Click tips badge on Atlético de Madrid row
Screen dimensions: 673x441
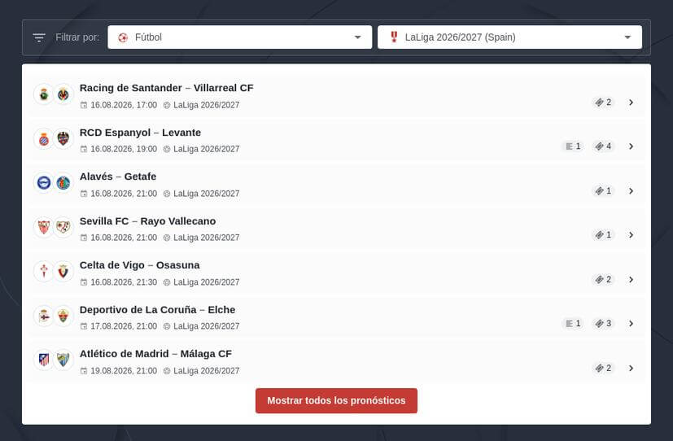(603, 368)
